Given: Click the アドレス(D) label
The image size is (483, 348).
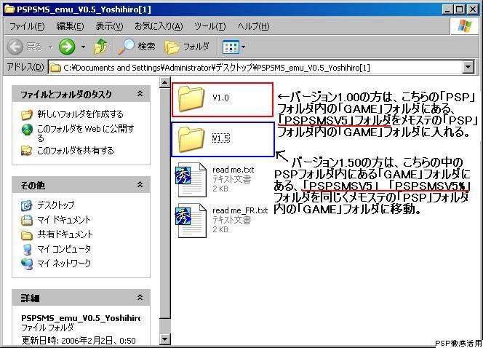Looking at the screenshot, I should click(25, 67).
